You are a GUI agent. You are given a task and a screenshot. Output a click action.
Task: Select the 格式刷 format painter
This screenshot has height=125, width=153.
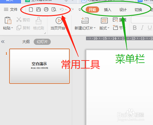[39, 23]
